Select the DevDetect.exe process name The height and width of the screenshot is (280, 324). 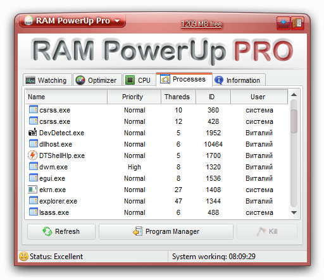tap(61, 133)
